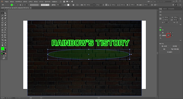Open the 파일(F) menu
This screenshot has height=99, width=183.
[x=7, y=2]
